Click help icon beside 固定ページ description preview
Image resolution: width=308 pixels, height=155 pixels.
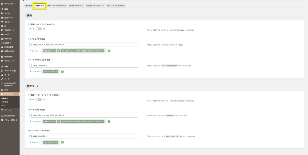(x=63, y=142)
